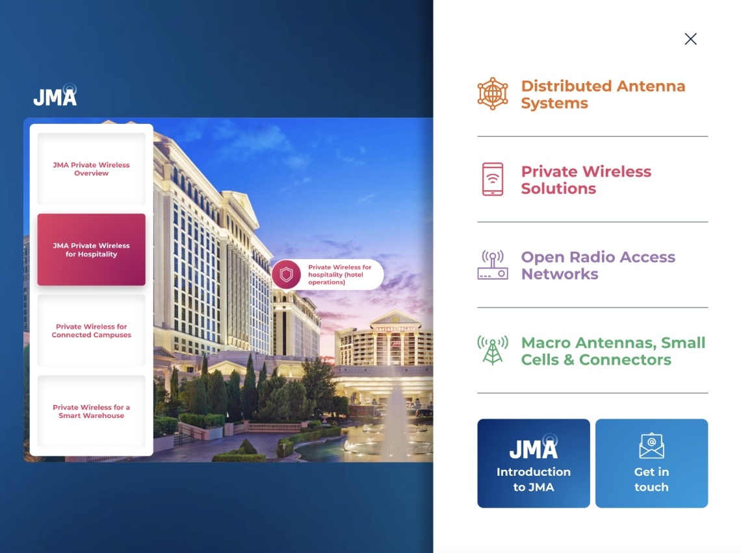Screen dimensions: 741x553
Task: Select the Private Wireless Solutions menu entry
Action: [586, 180]
